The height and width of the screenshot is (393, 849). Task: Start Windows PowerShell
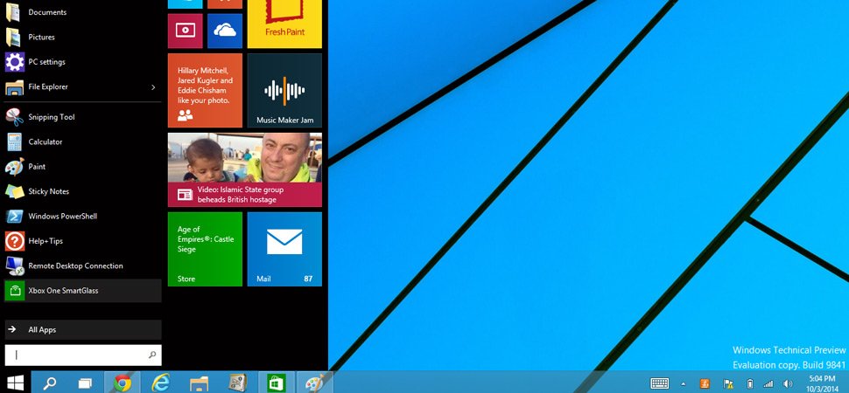83,217
